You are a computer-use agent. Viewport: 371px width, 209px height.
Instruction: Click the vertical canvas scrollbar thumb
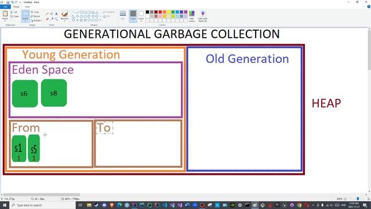coord(369,50)
